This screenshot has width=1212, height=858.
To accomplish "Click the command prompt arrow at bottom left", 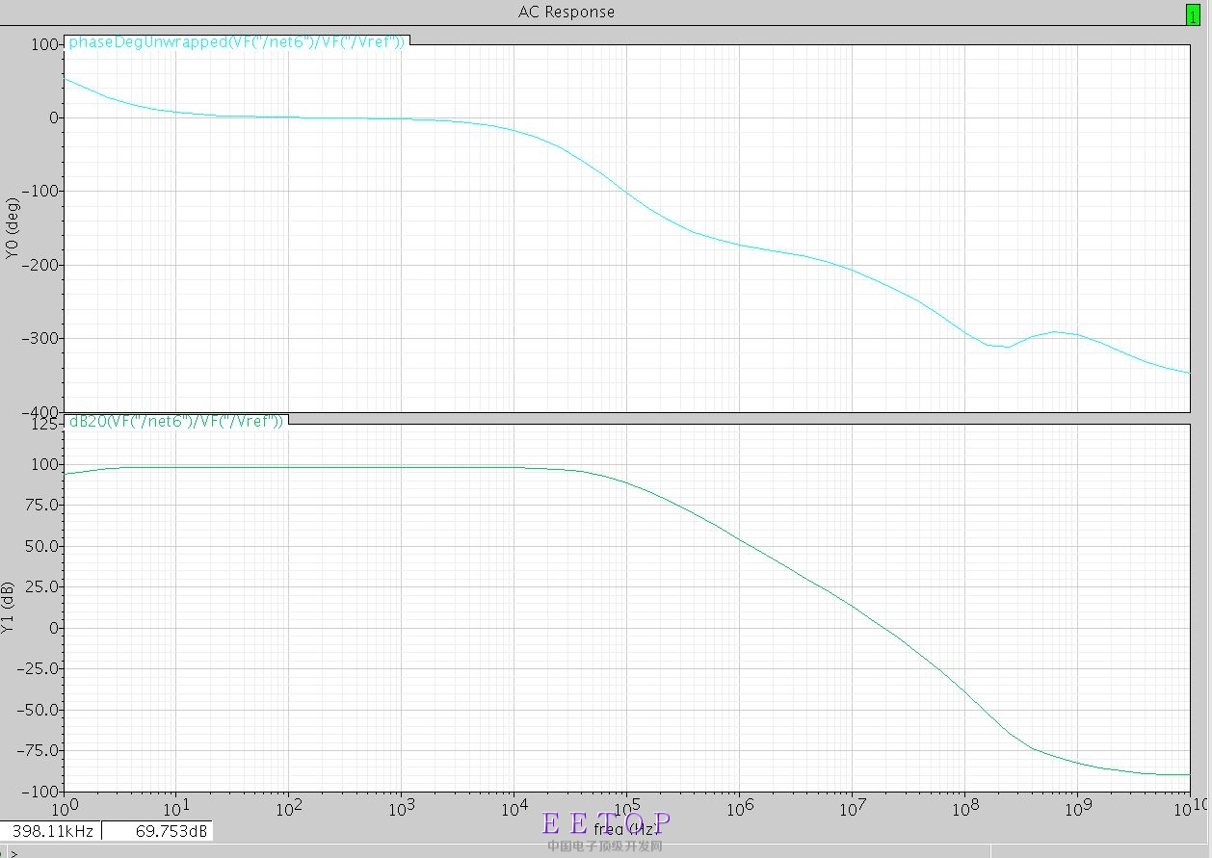I will coord(13,852).
